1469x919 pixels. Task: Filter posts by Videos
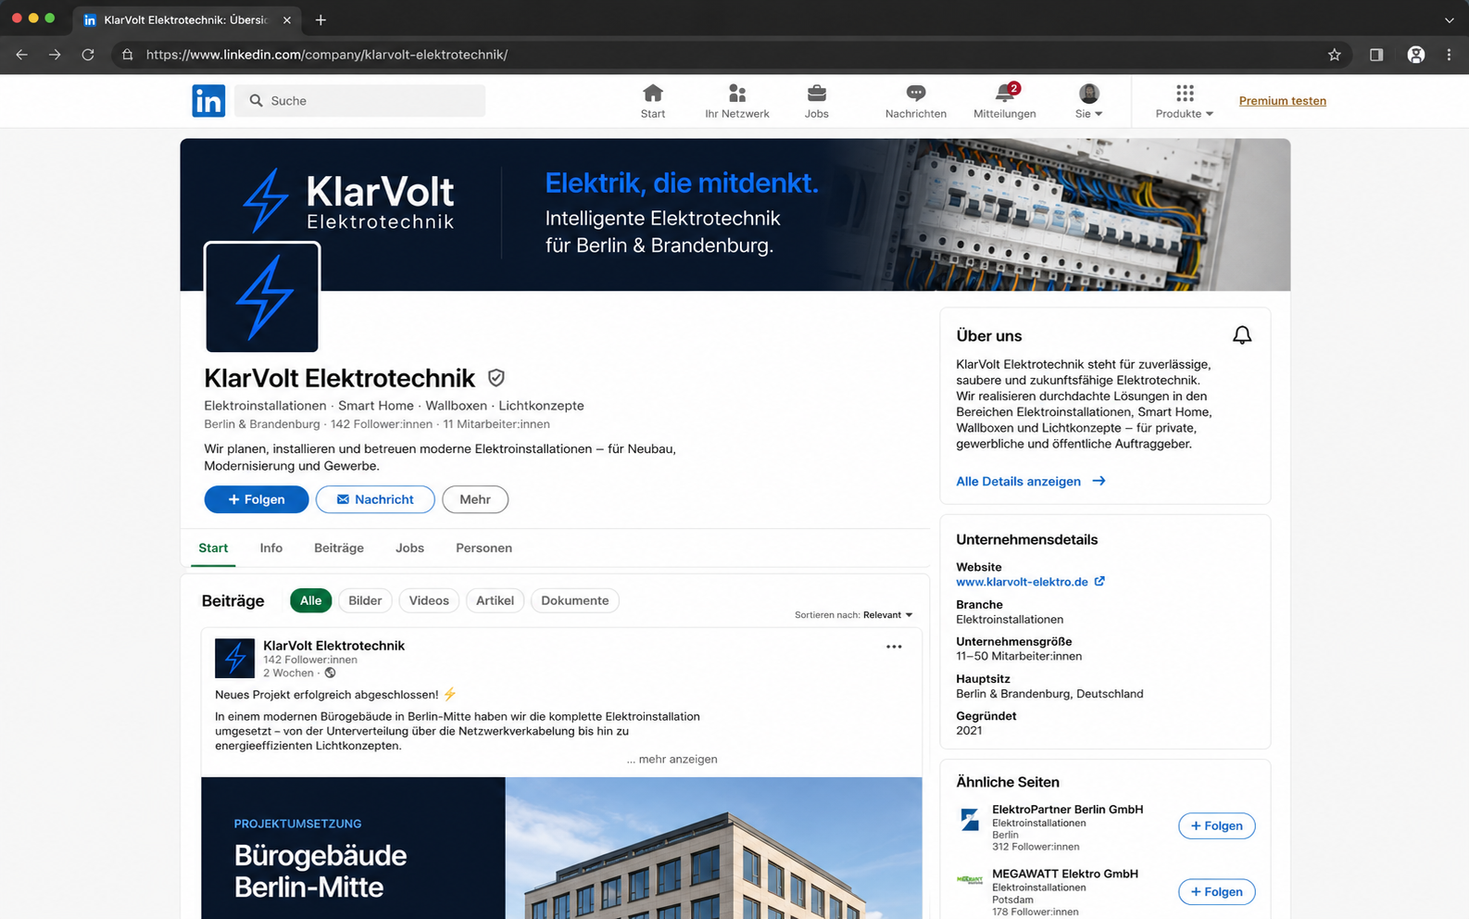point(429,600)
